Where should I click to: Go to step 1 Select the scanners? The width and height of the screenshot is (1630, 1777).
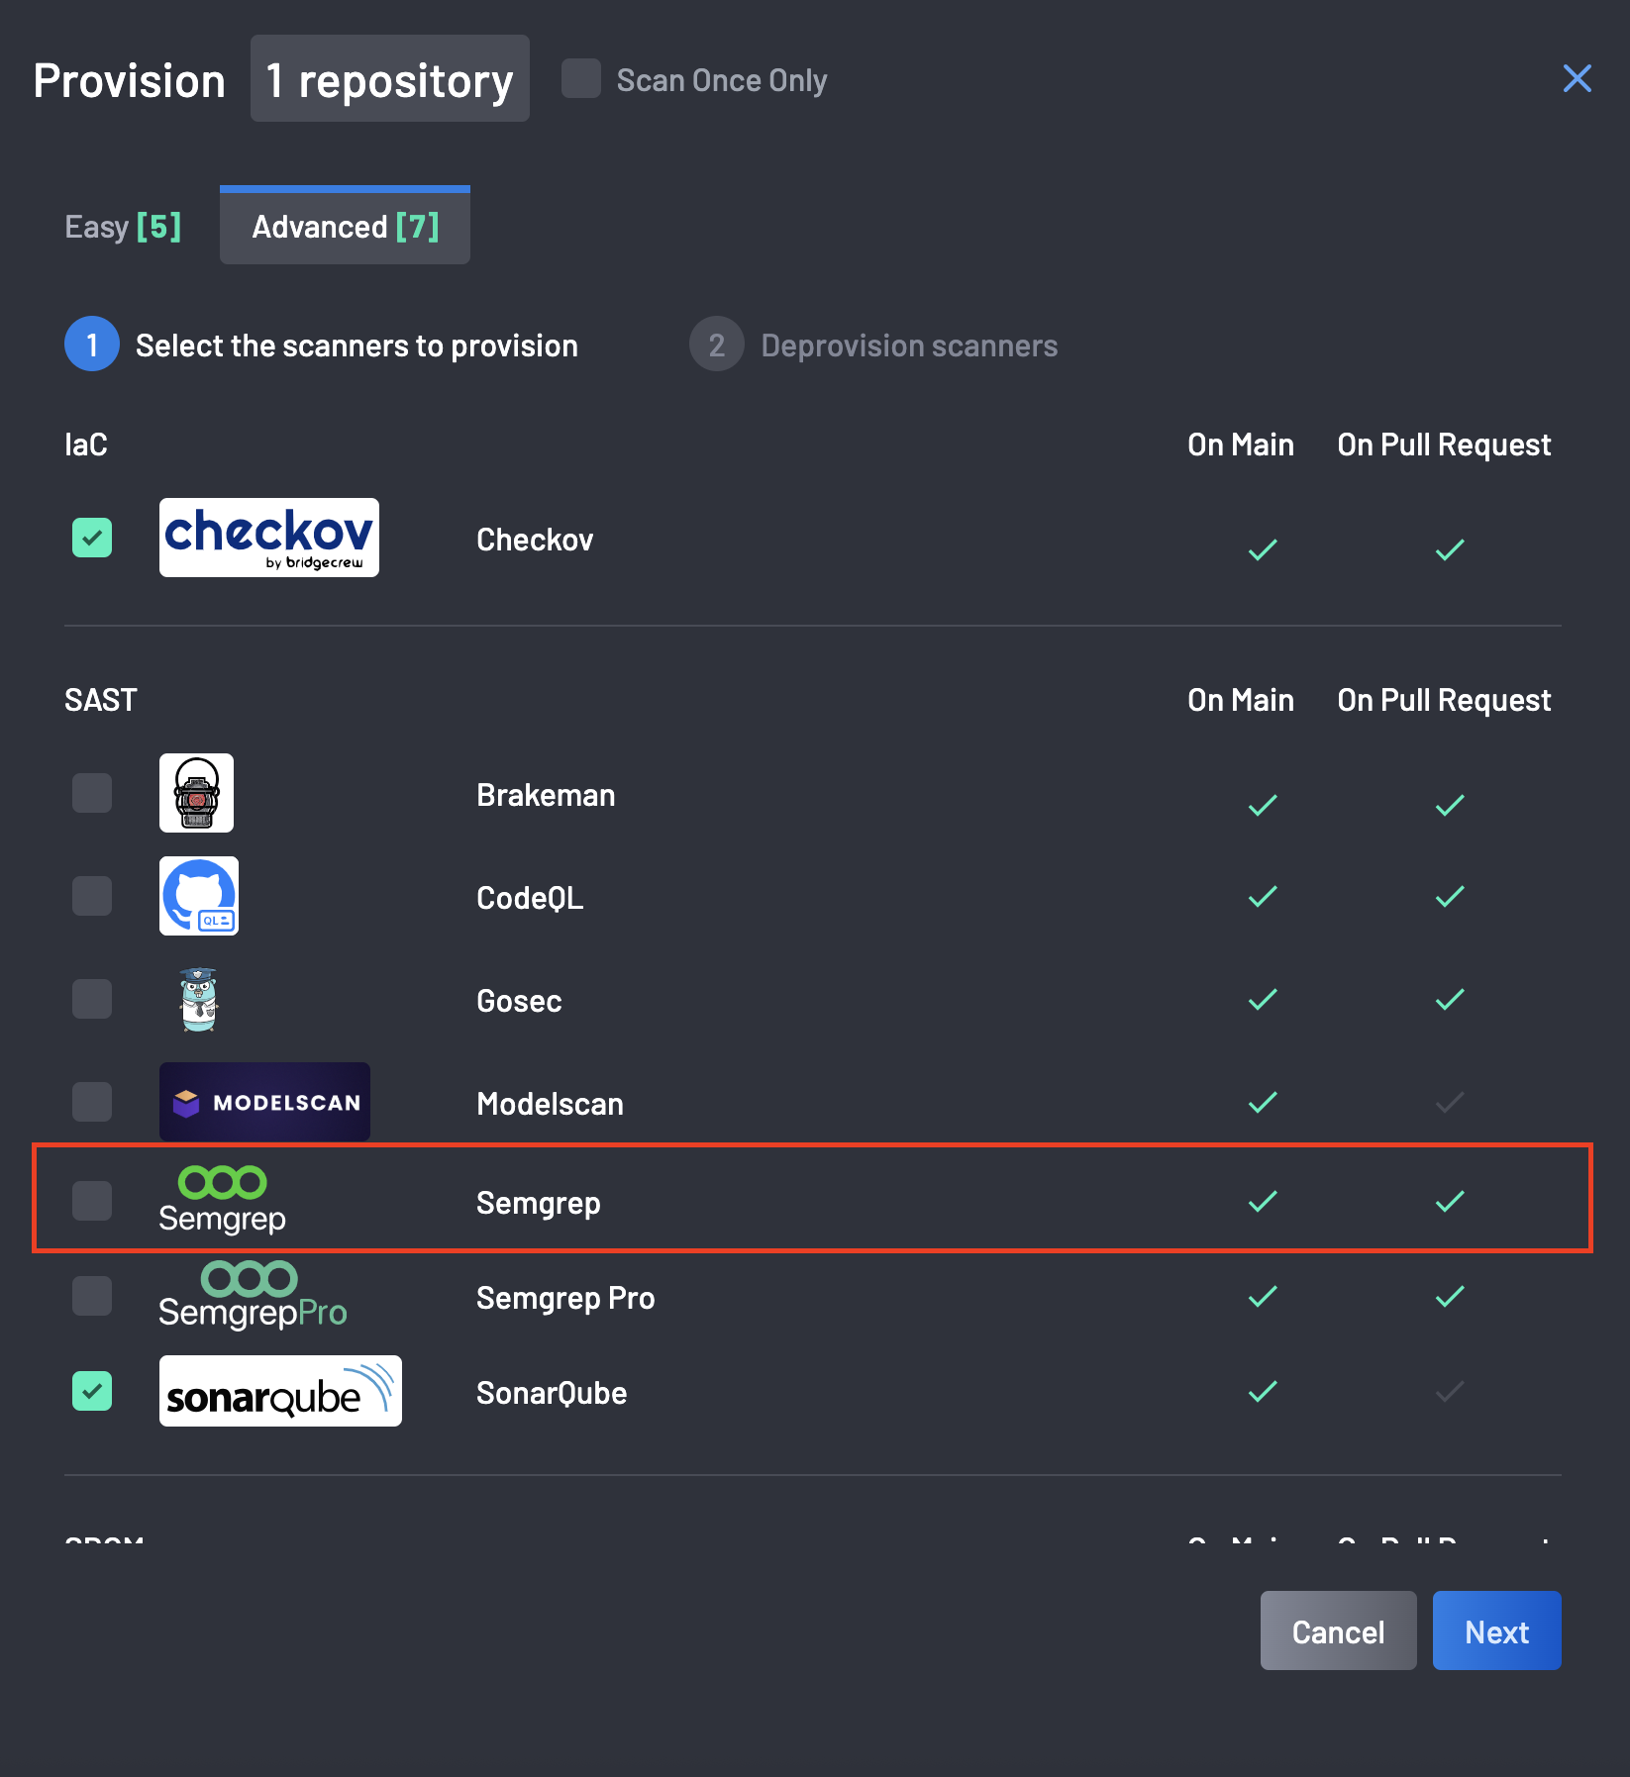click(x=321, y=345)
